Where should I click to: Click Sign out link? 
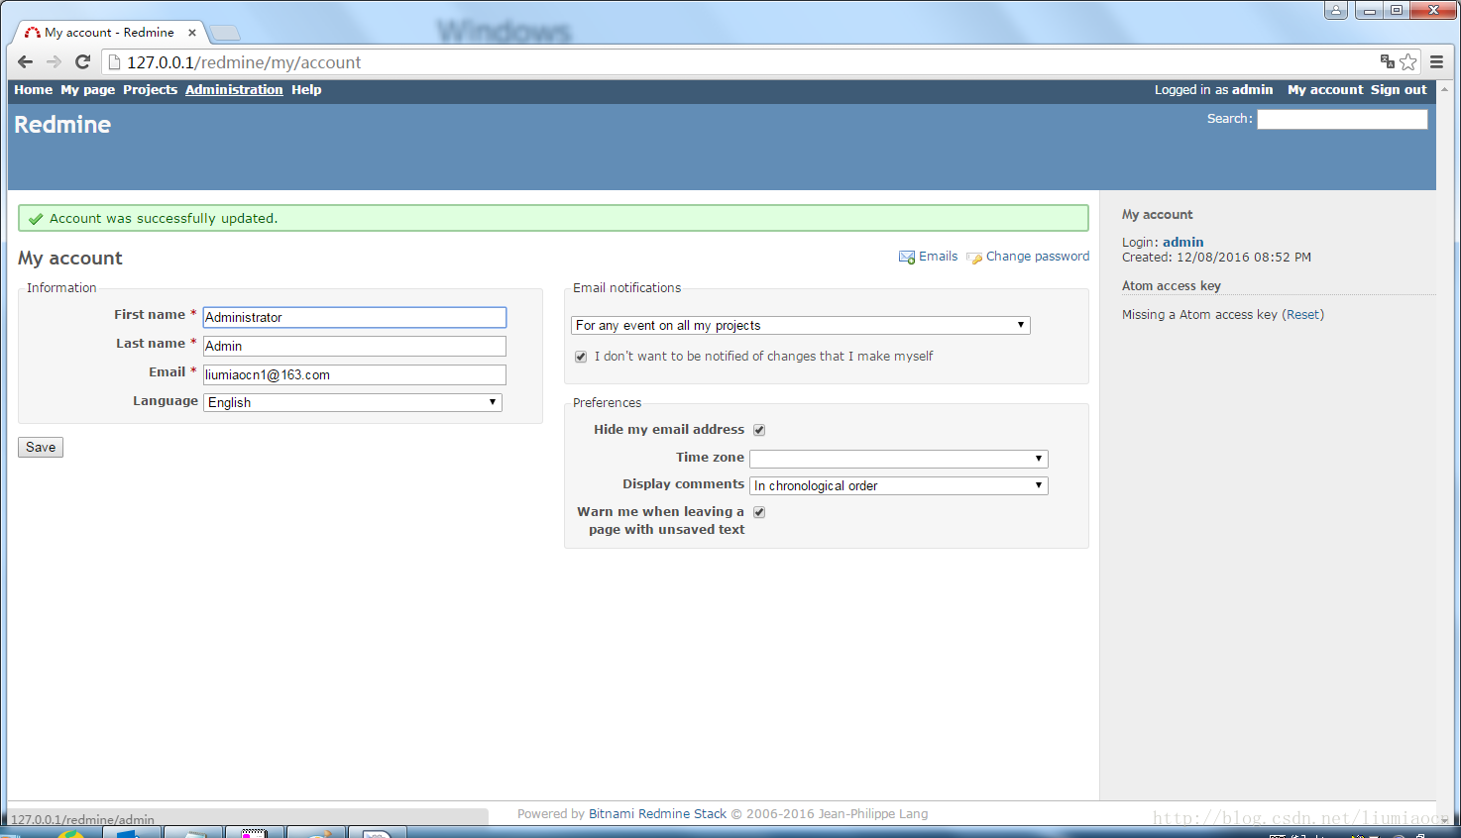click(x=1399, y=89)
